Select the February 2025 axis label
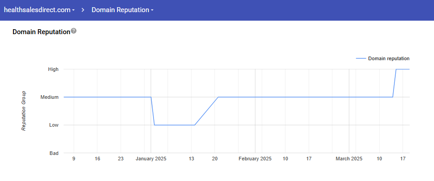Screen dimensions: 434x181 [255, 159]
